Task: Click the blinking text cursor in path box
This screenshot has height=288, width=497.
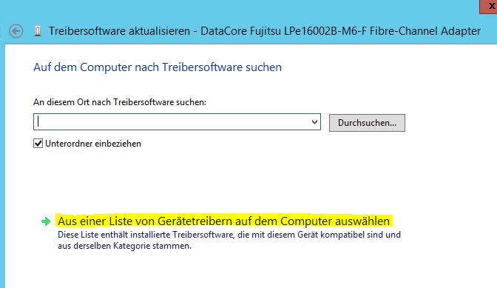Action: 38,121
